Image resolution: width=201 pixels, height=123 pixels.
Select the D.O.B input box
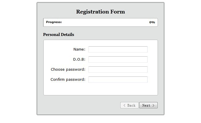118,59
